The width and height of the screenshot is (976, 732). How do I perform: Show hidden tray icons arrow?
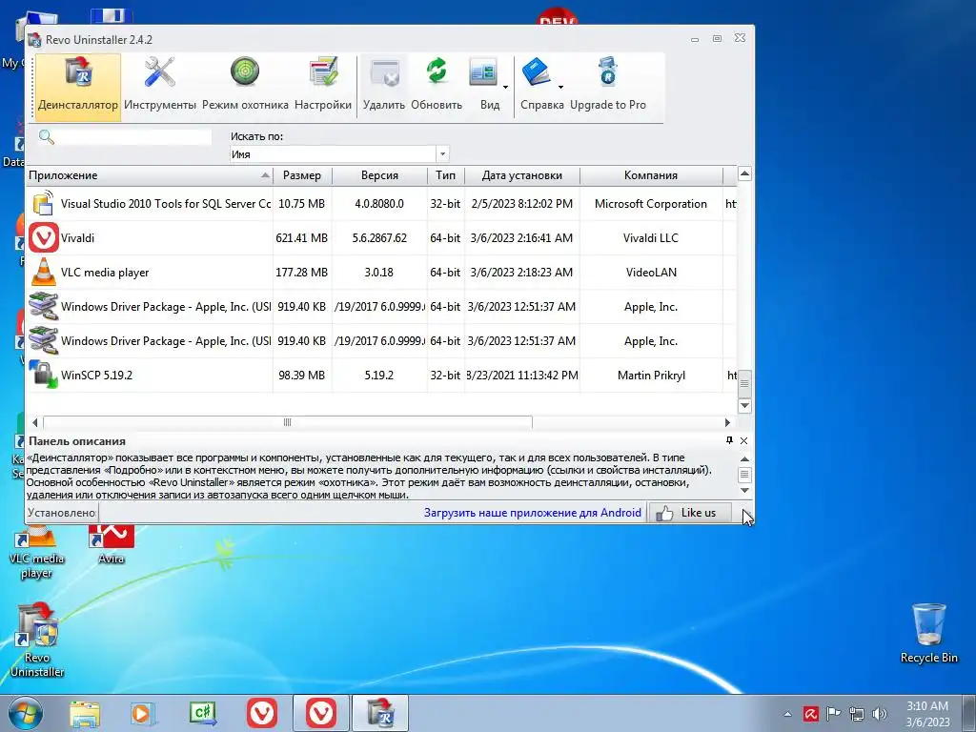pyautogui.click(x=787, y=714)
